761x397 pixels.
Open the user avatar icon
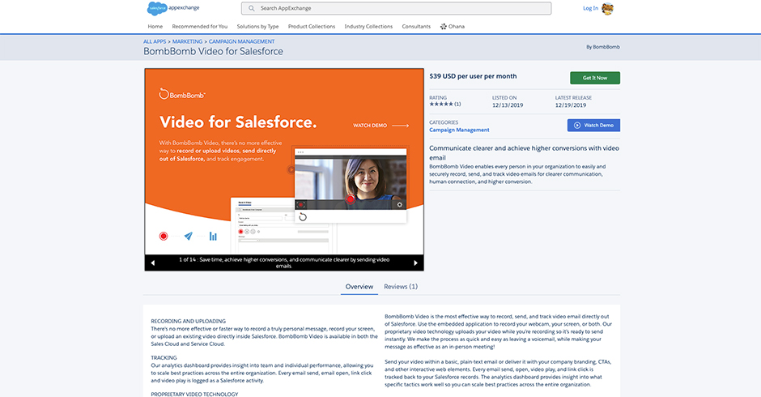tap(607, 8)
